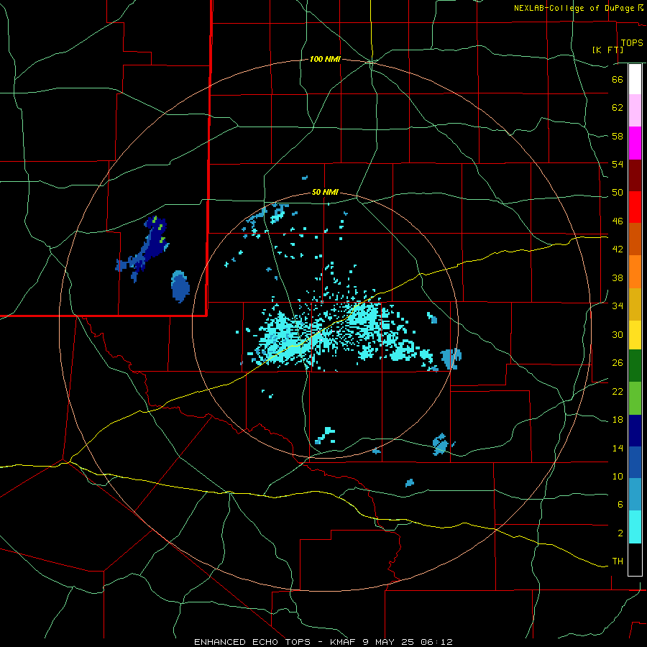This screenshot has width=647, height=647.
Task: Click the black TH legend swatch
Action: (x=635, y=559)
